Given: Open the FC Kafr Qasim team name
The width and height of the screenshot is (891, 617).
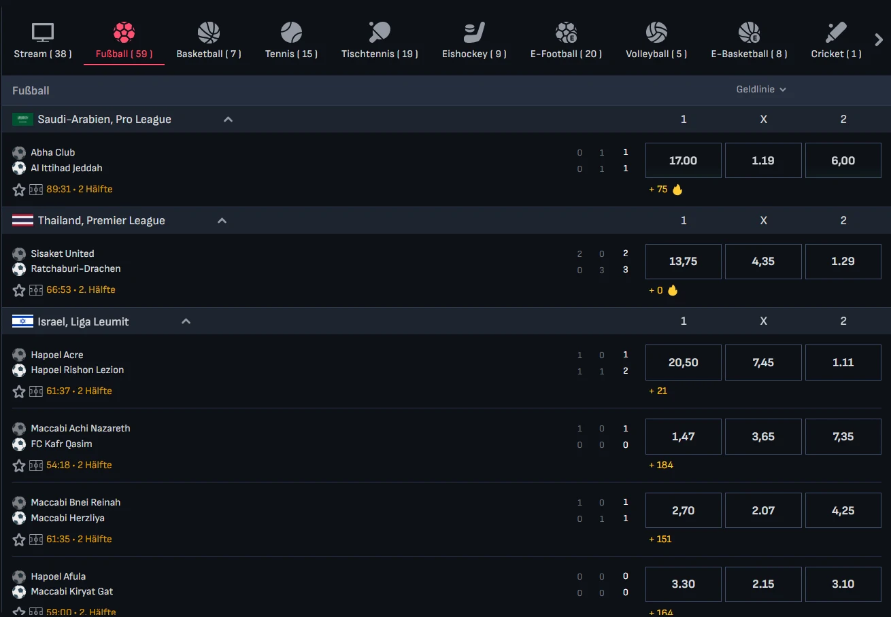Looking at the screenshot, I should 61,444.
